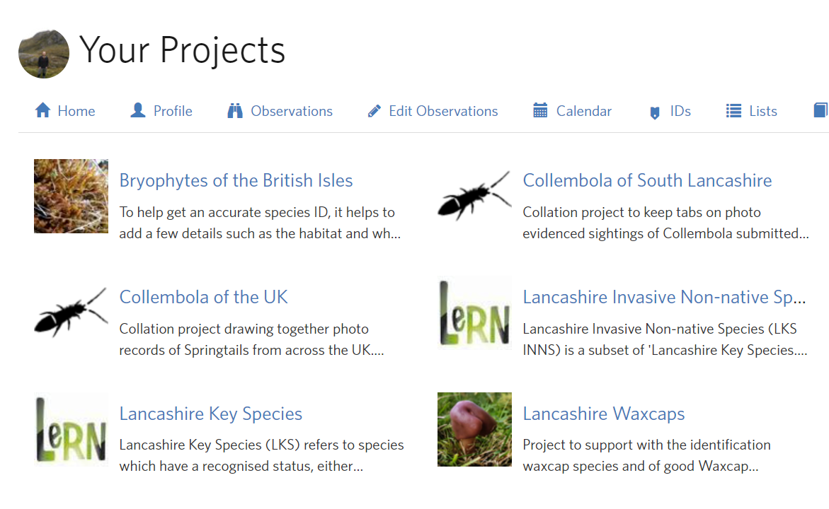Click the Lancashire Waxcaps mushroom thumbnail
Viewport: 829px width, 509px height.
(x=474, y=430)
